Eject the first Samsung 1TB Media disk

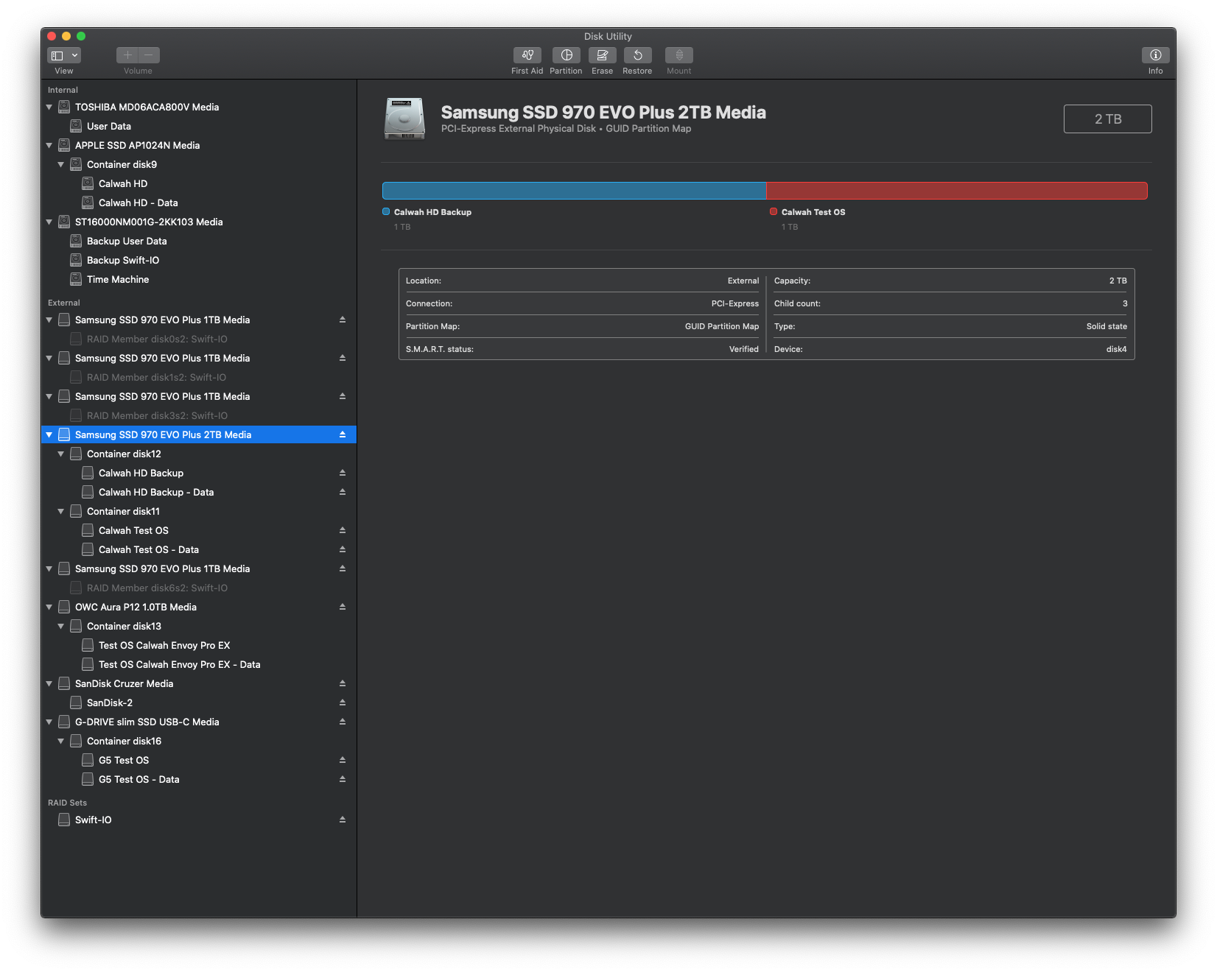343,320
